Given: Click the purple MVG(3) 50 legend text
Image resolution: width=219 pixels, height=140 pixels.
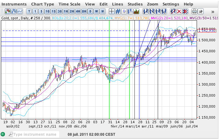Looking at the screenshot, I should click(204, 18).
